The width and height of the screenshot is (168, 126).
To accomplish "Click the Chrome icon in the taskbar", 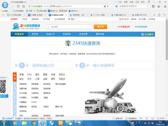I will point(33,123).
